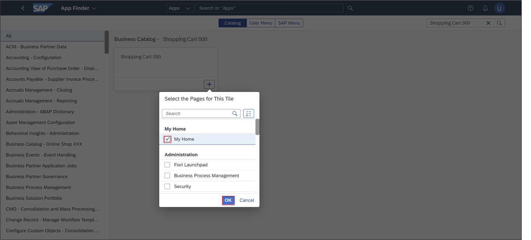Check the Business Process Management checkbox
Viewport: 531px width, 240px height.
[x=167, y=176]
